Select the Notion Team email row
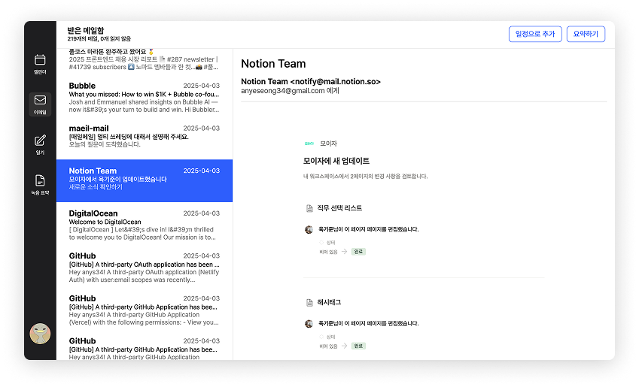 click(145, 180)
